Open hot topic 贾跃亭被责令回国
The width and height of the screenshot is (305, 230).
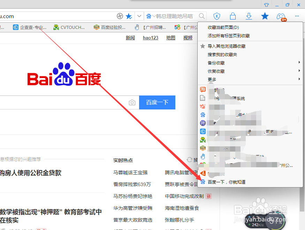(x=181, y=184)
